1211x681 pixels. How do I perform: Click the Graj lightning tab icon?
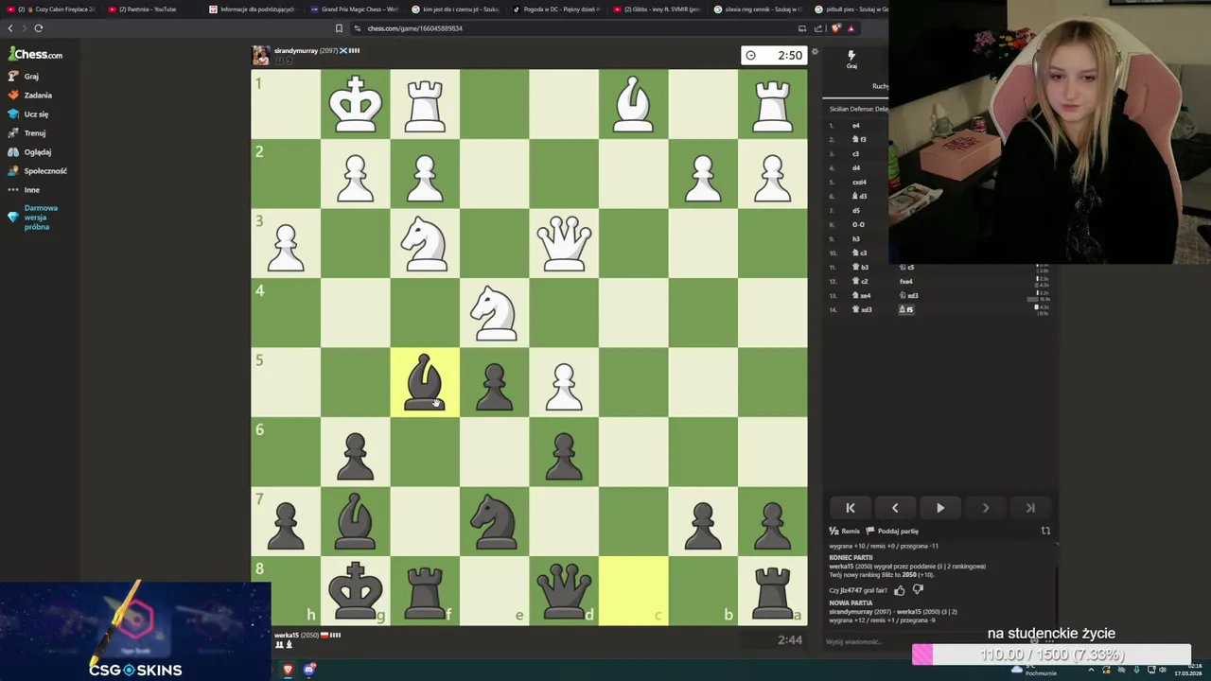pyautogui.click(x=851, y=59)
